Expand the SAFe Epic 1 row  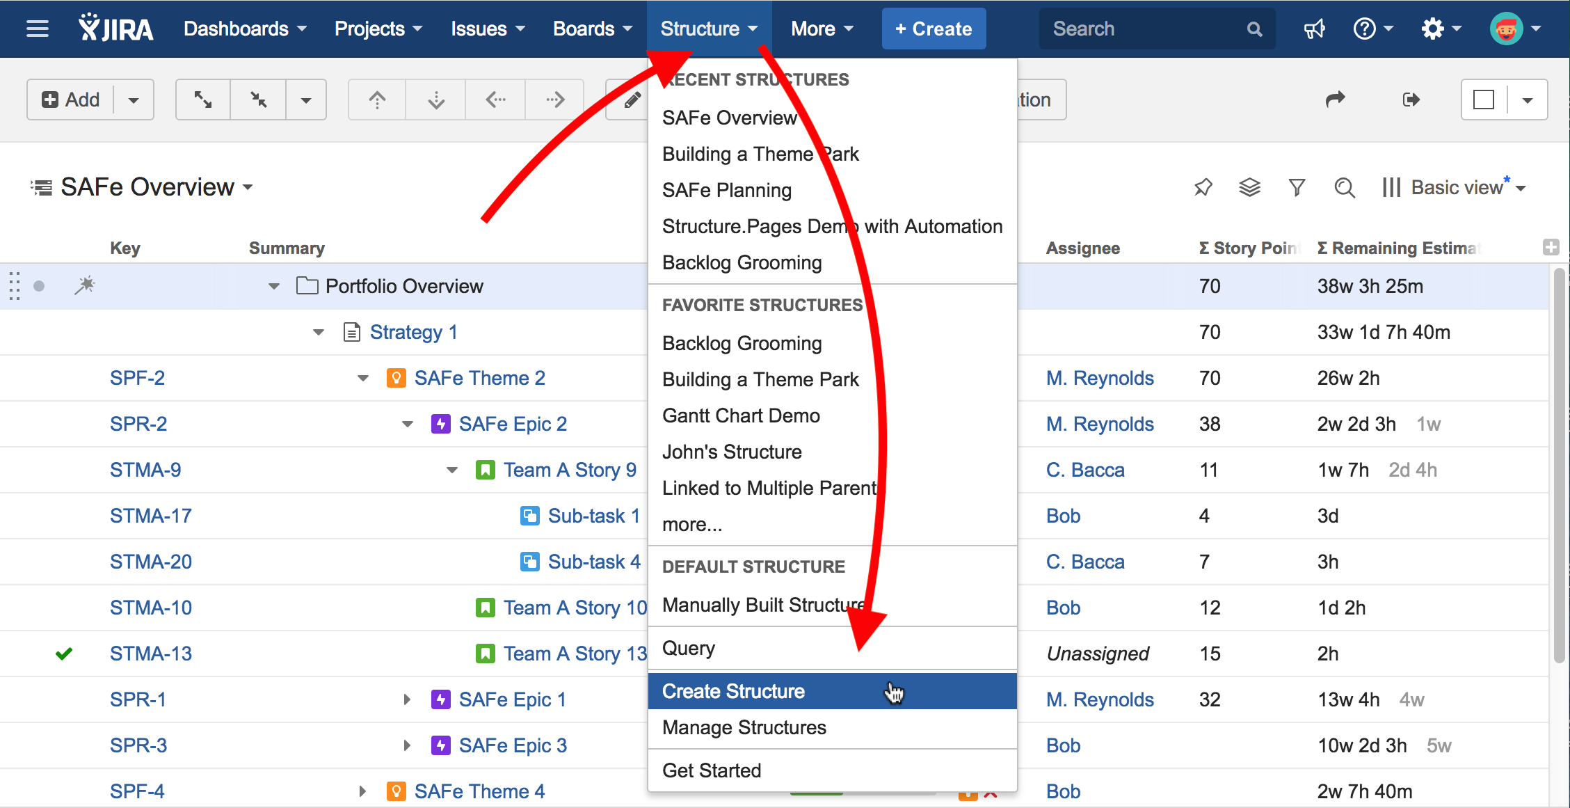tap(407, 699)
